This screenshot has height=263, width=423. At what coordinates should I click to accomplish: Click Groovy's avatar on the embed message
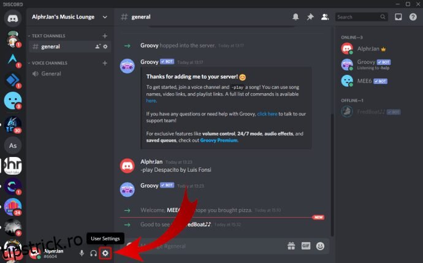(128, 66)
